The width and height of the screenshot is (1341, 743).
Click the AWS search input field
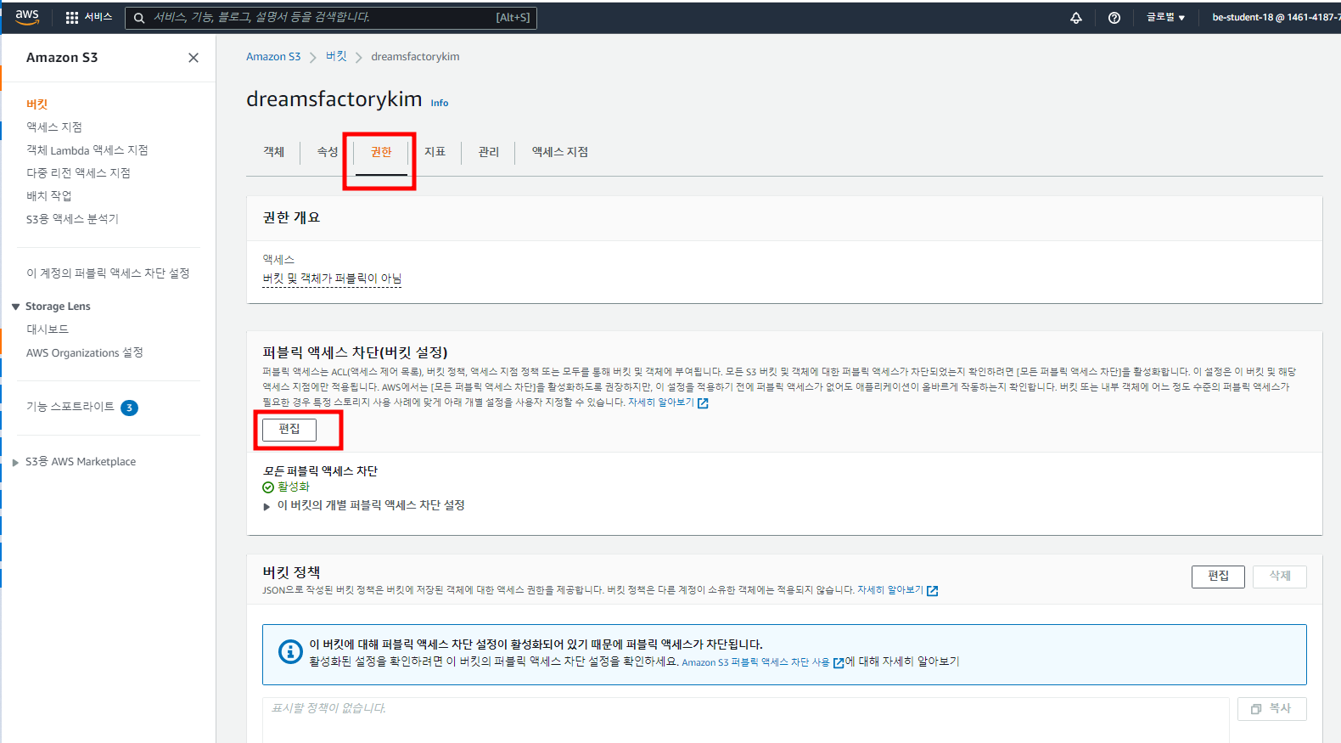331,18
